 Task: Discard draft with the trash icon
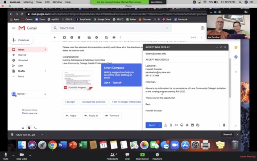point(224,125)
